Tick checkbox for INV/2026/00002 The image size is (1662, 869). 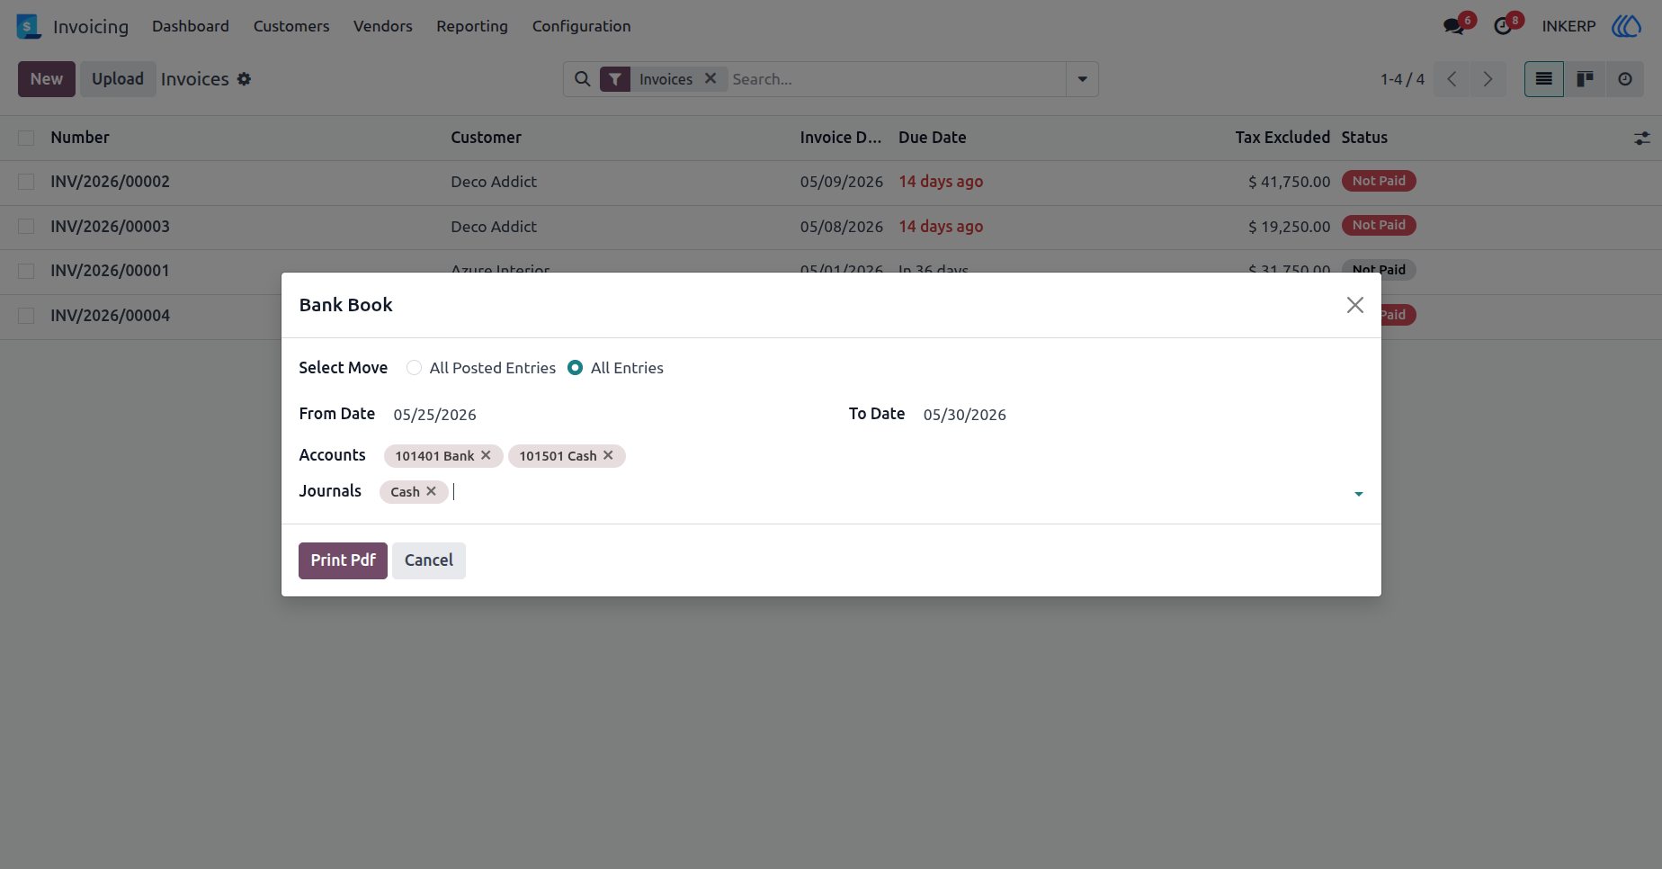26,182
